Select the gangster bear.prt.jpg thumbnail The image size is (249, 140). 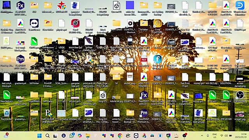coord(199,113)
